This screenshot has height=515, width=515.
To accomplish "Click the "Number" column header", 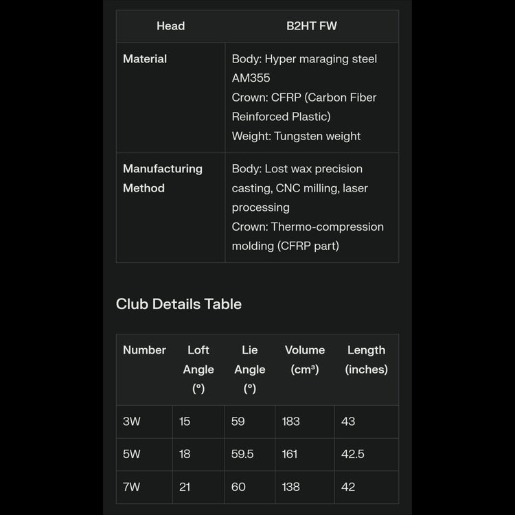I will point(144,350).
